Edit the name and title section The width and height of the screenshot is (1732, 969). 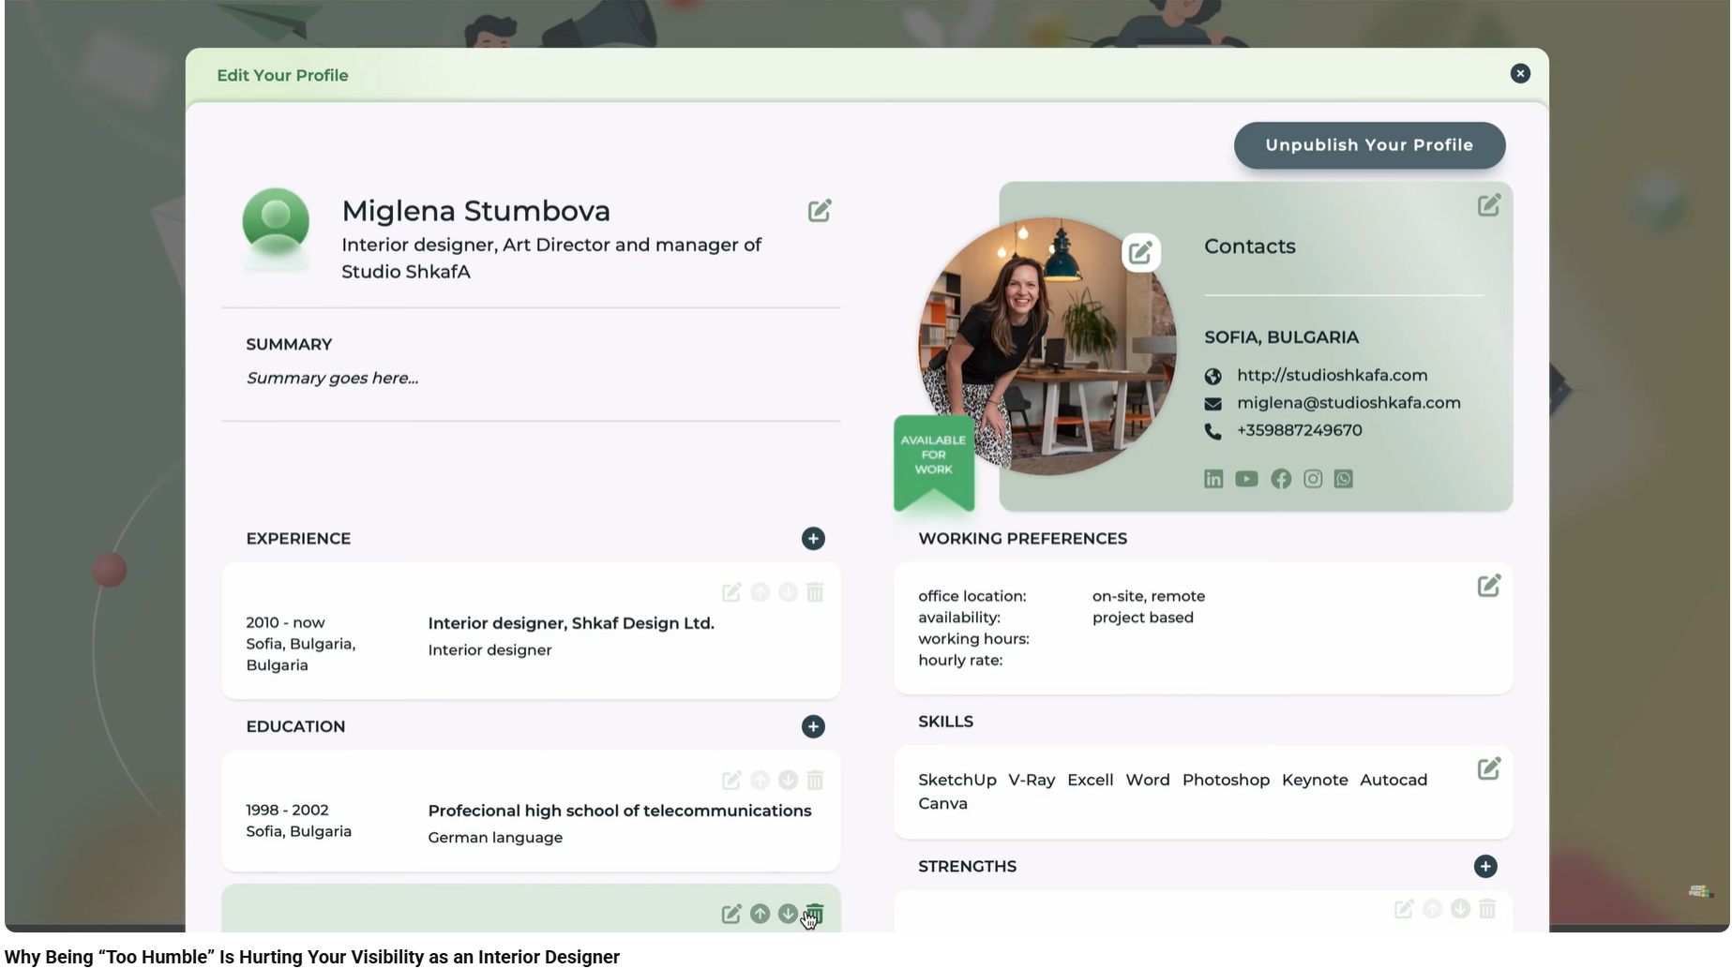pyautogui.click(x=820, y=210)
